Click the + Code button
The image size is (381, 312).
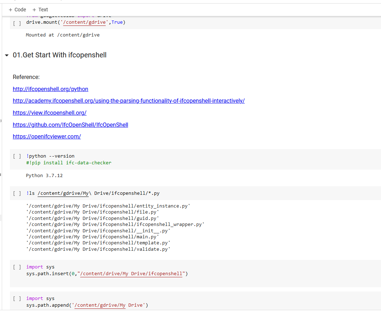(17, 10)
